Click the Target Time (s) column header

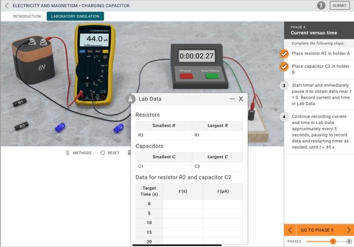[149, 191]
